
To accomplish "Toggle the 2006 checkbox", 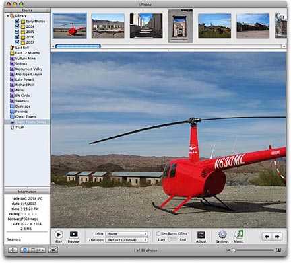I will pos(17,37).
